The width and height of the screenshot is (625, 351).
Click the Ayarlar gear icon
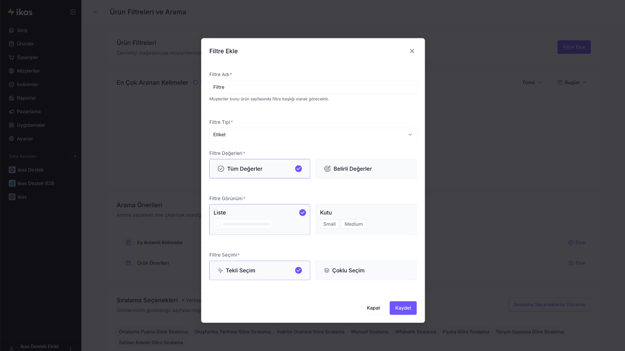coord(11,139)
